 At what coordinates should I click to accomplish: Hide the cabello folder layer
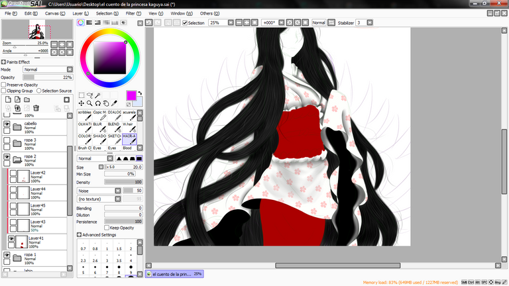point(7,124)
